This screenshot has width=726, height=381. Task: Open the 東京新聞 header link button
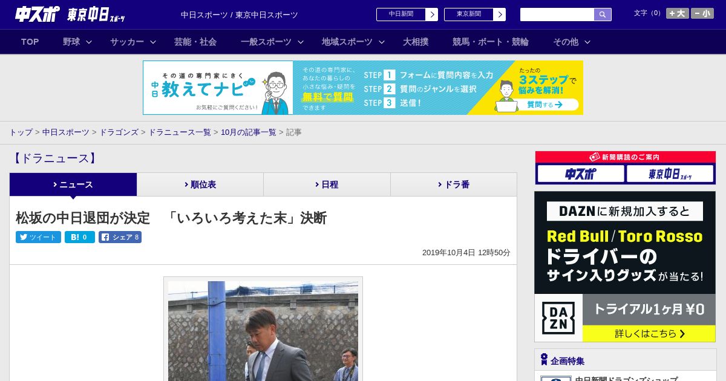[x=474, y=15]
